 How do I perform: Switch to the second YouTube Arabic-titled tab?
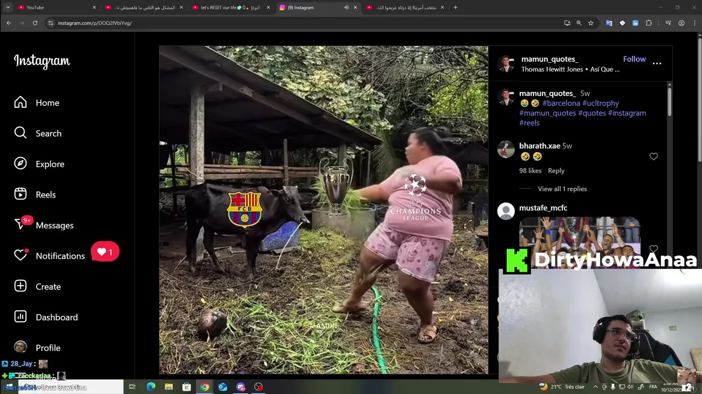pyautogui.click(x=144, y=7)
